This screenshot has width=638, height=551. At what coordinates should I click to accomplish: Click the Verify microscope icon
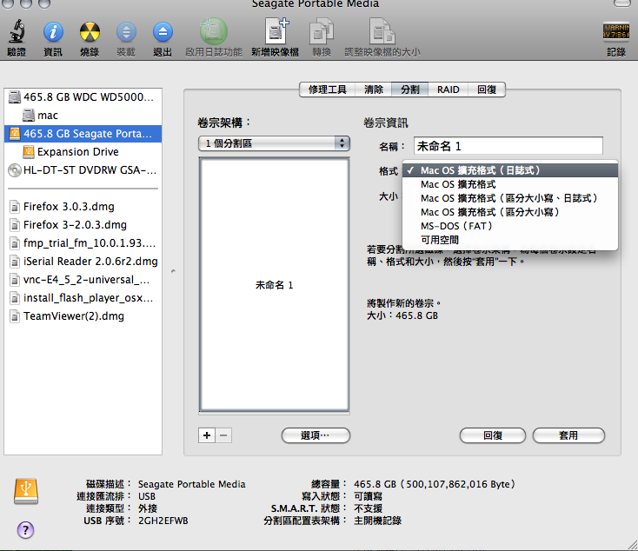click(17, 32)
